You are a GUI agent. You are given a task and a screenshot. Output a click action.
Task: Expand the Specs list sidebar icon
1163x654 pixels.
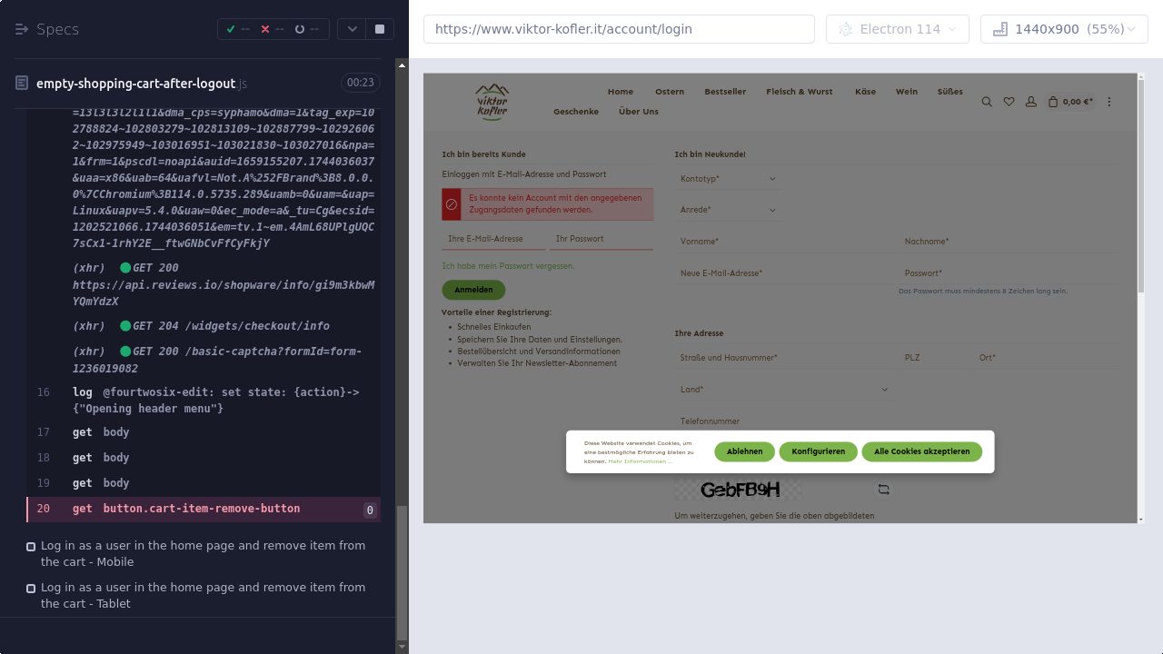(x=22, y=29)
